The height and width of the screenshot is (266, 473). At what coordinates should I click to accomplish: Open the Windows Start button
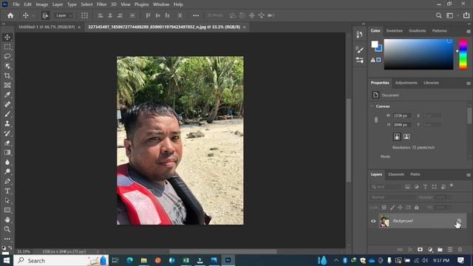7,260
